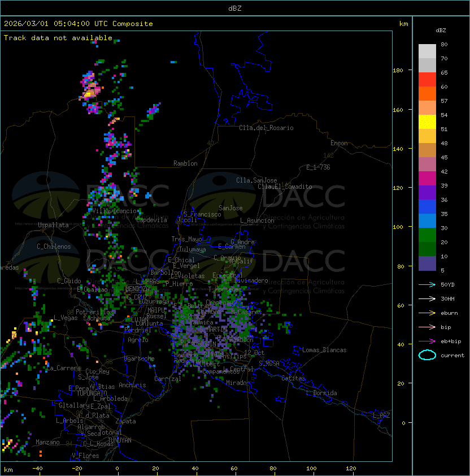Click the 'Potrerillos' place label
This screenshot has height=476, width=470.
[x=94, y=312]
